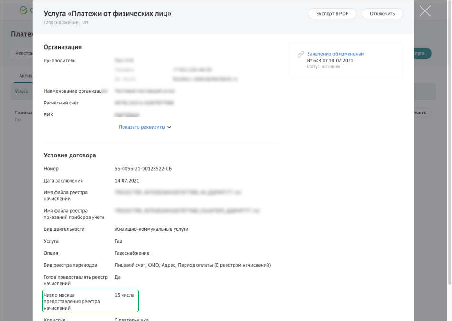Click the green Sber logo at top left
Viewport: 452px width, 321px height.
point(23,10)
